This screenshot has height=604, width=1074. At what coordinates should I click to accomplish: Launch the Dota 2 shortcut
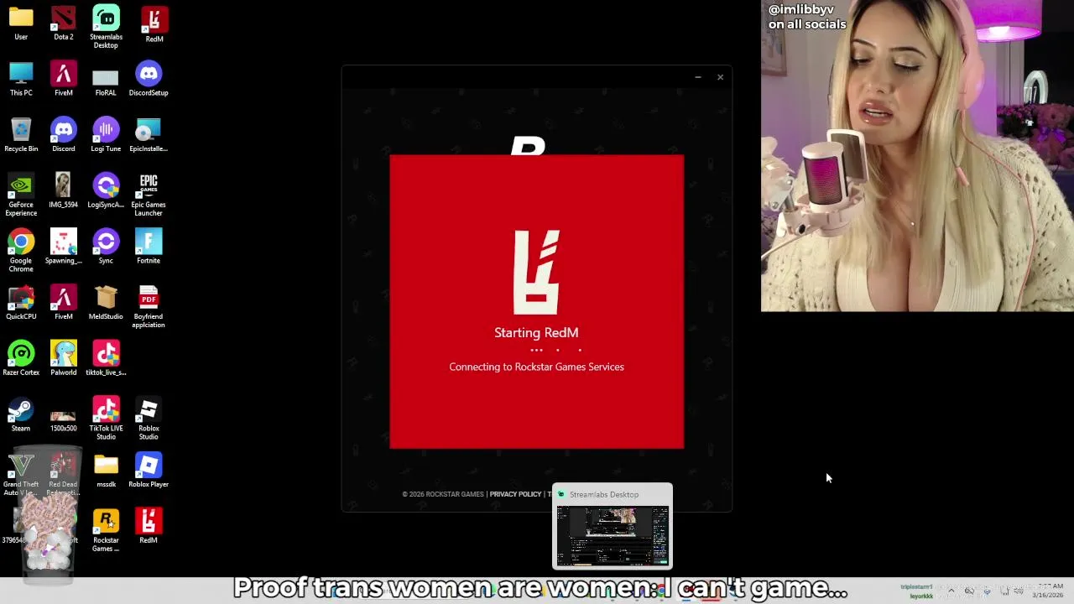[x=63, y=23]
